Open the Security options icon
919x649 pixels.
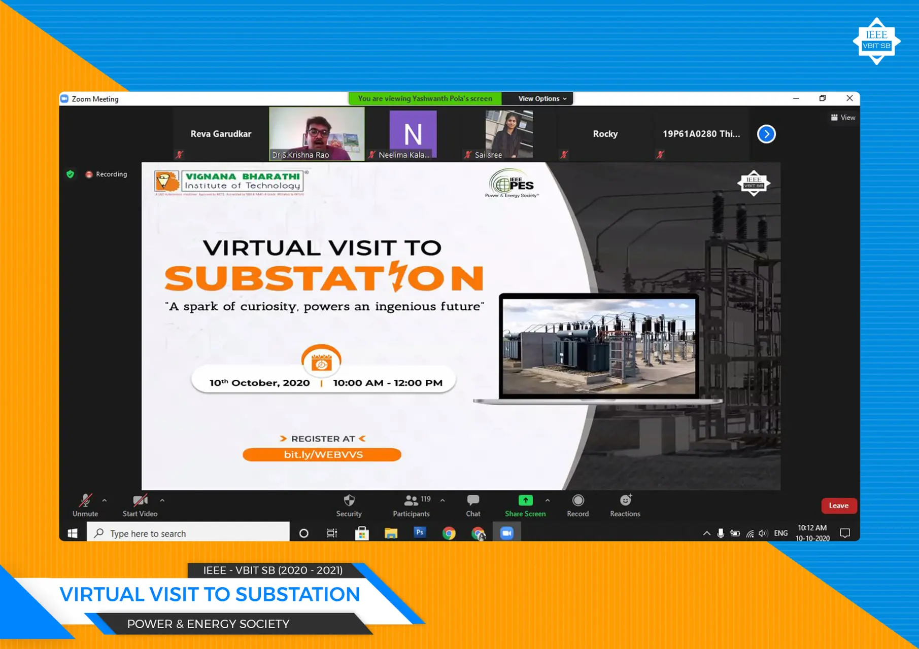click(349, 501)
